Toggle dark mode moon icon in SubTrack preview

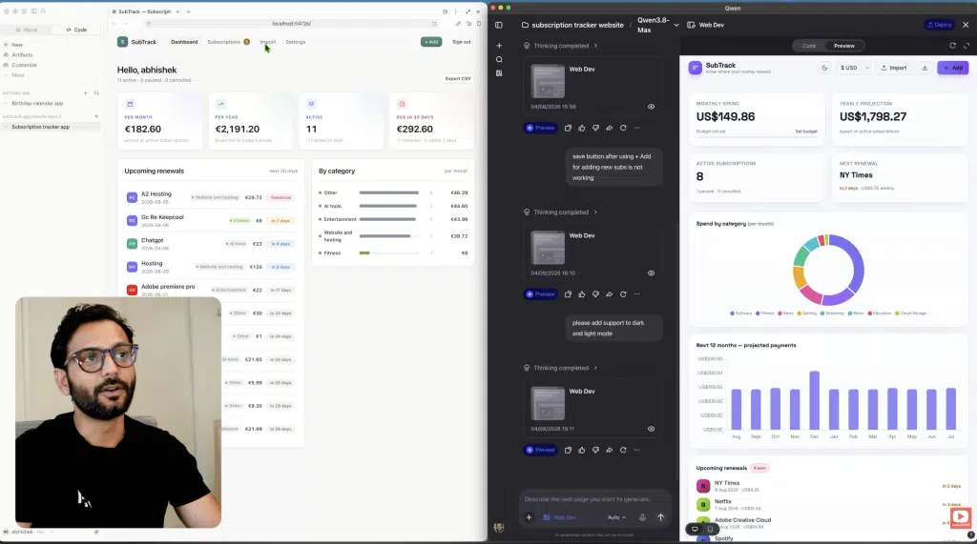[824, 68]
